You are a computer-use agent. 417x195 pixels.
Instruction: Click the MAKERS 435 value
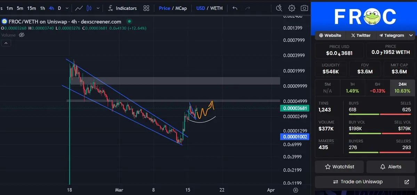pos(323,147)
